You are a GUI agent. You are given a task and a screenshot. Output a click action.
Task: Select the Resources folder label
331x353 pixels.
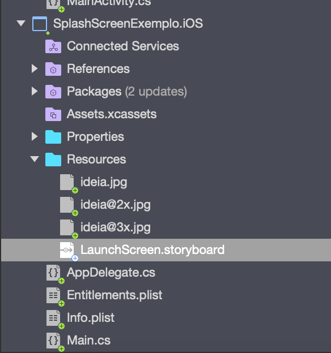pos(96,160)
